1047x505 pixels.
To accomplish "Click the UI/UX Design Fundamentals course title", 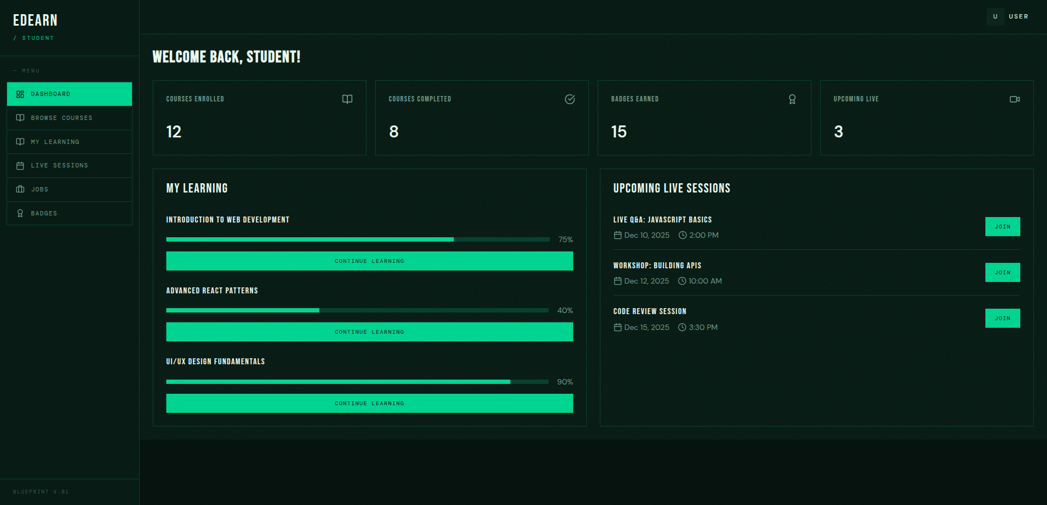I will click(x=215, y=362).
